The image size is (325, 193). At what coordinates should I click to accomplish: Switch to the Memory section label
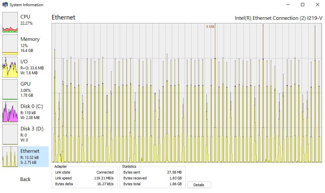coord(30,39)
